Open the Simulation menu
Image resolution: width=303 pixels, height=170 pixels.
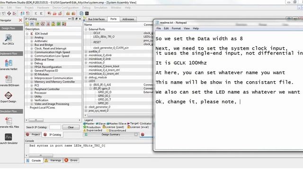(100, 8)
